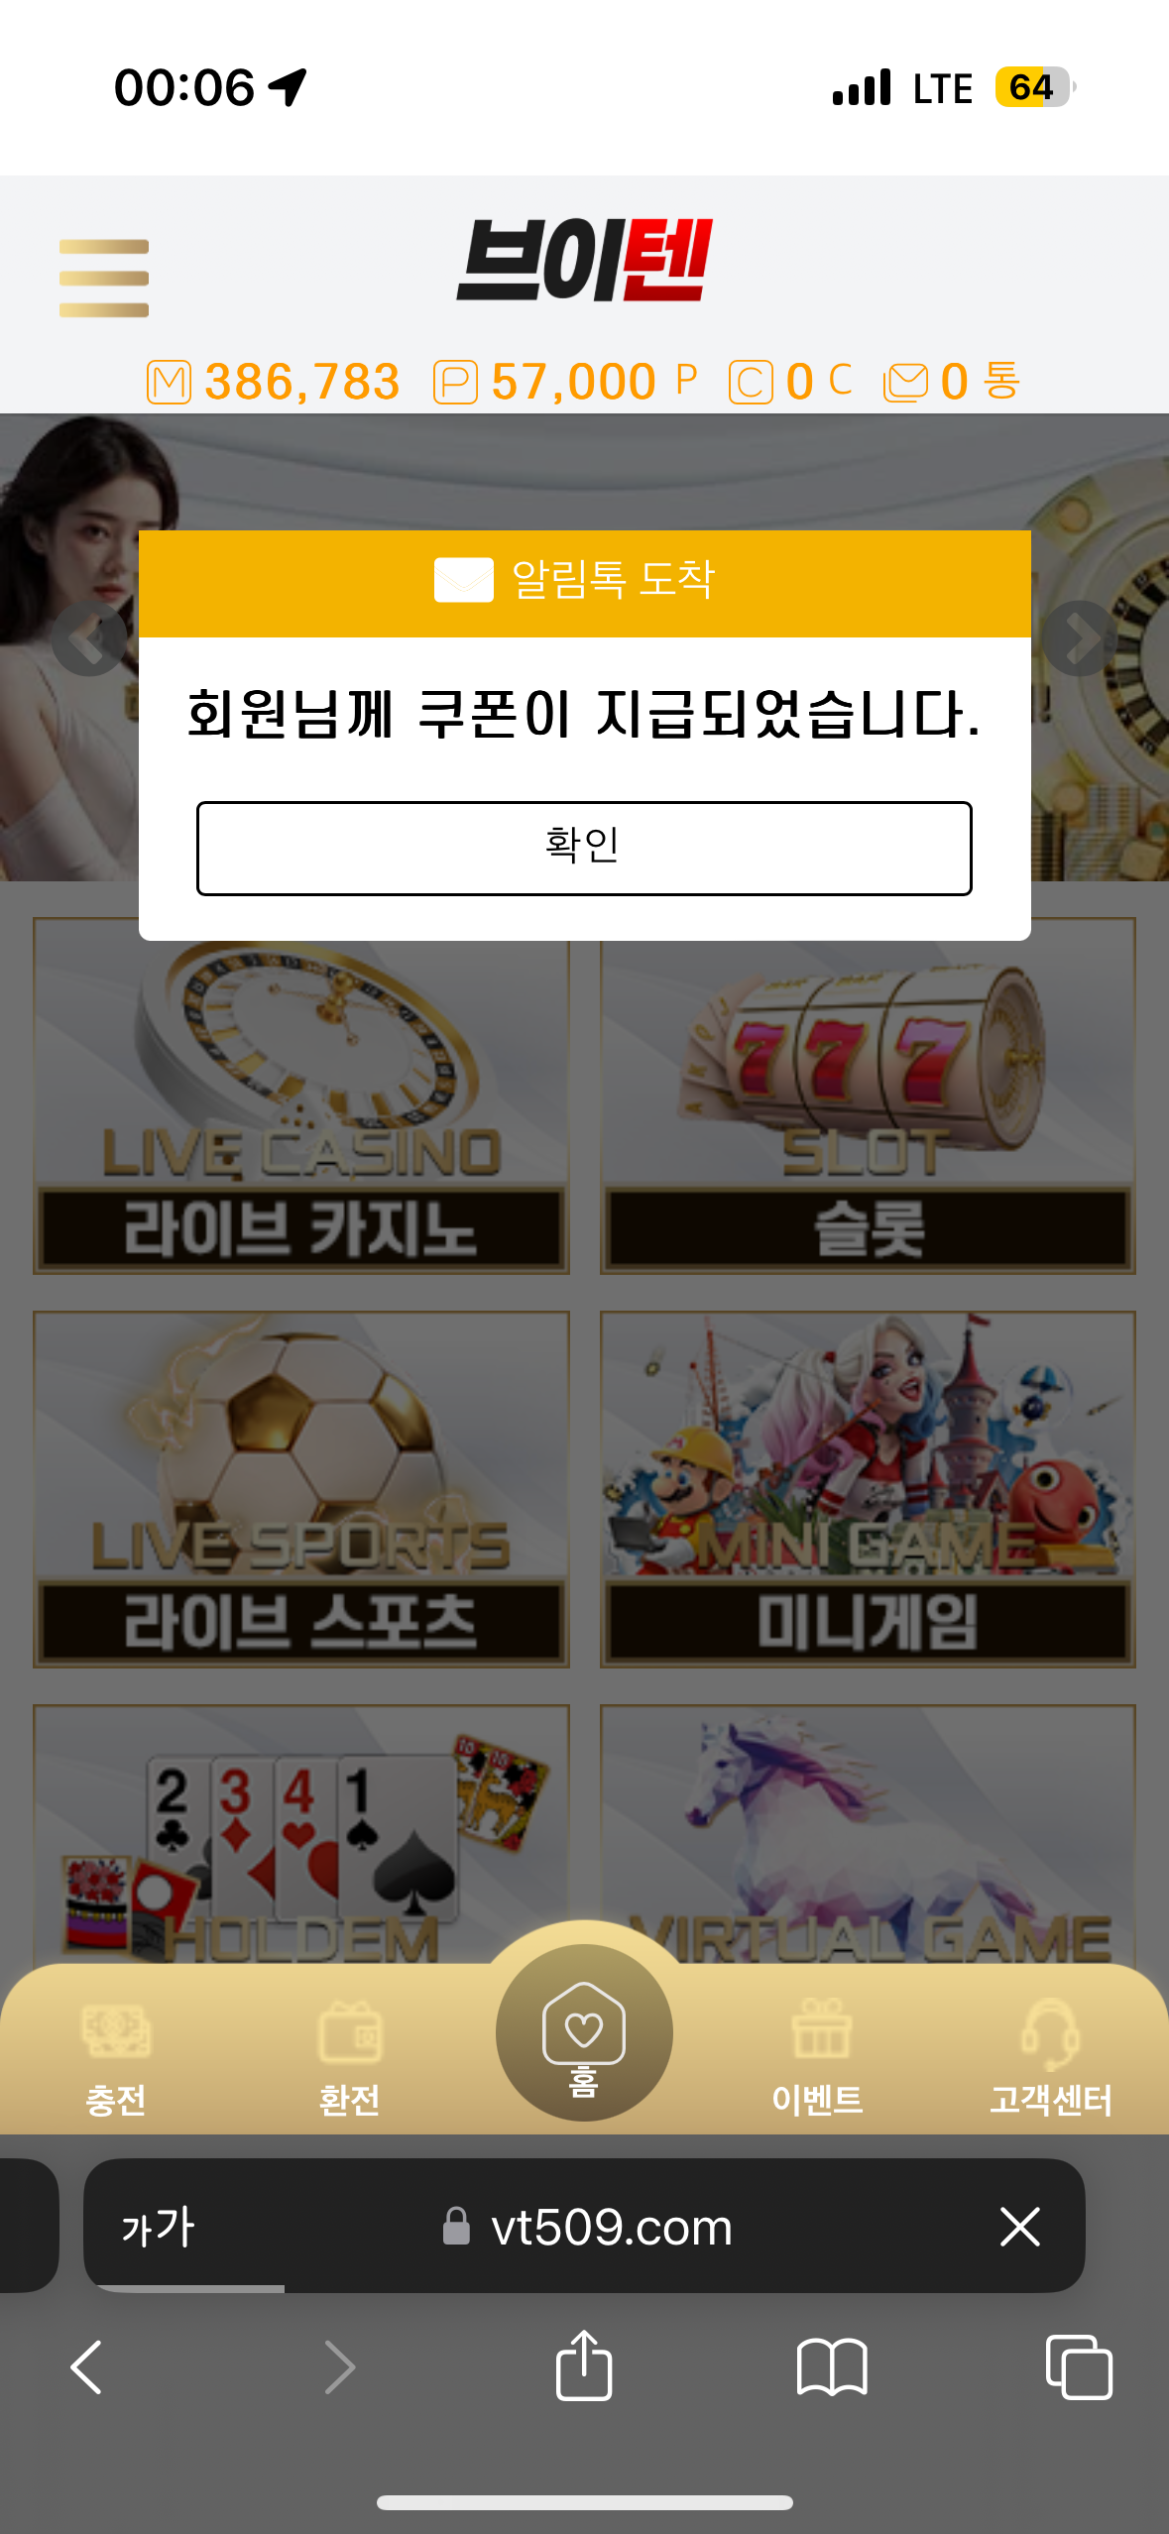Tap the Safari share icon
This screenshot has height=2534, width=1169.
coord(584,2365)
